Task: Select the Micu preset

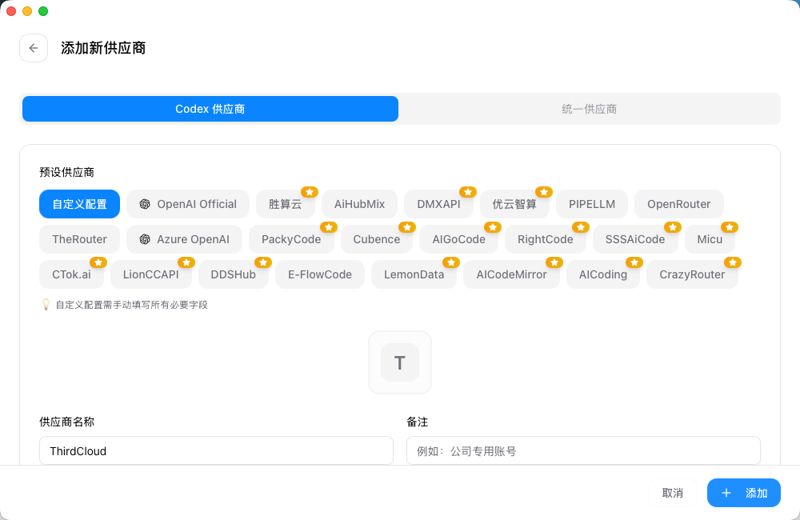Action: [710, 239]
